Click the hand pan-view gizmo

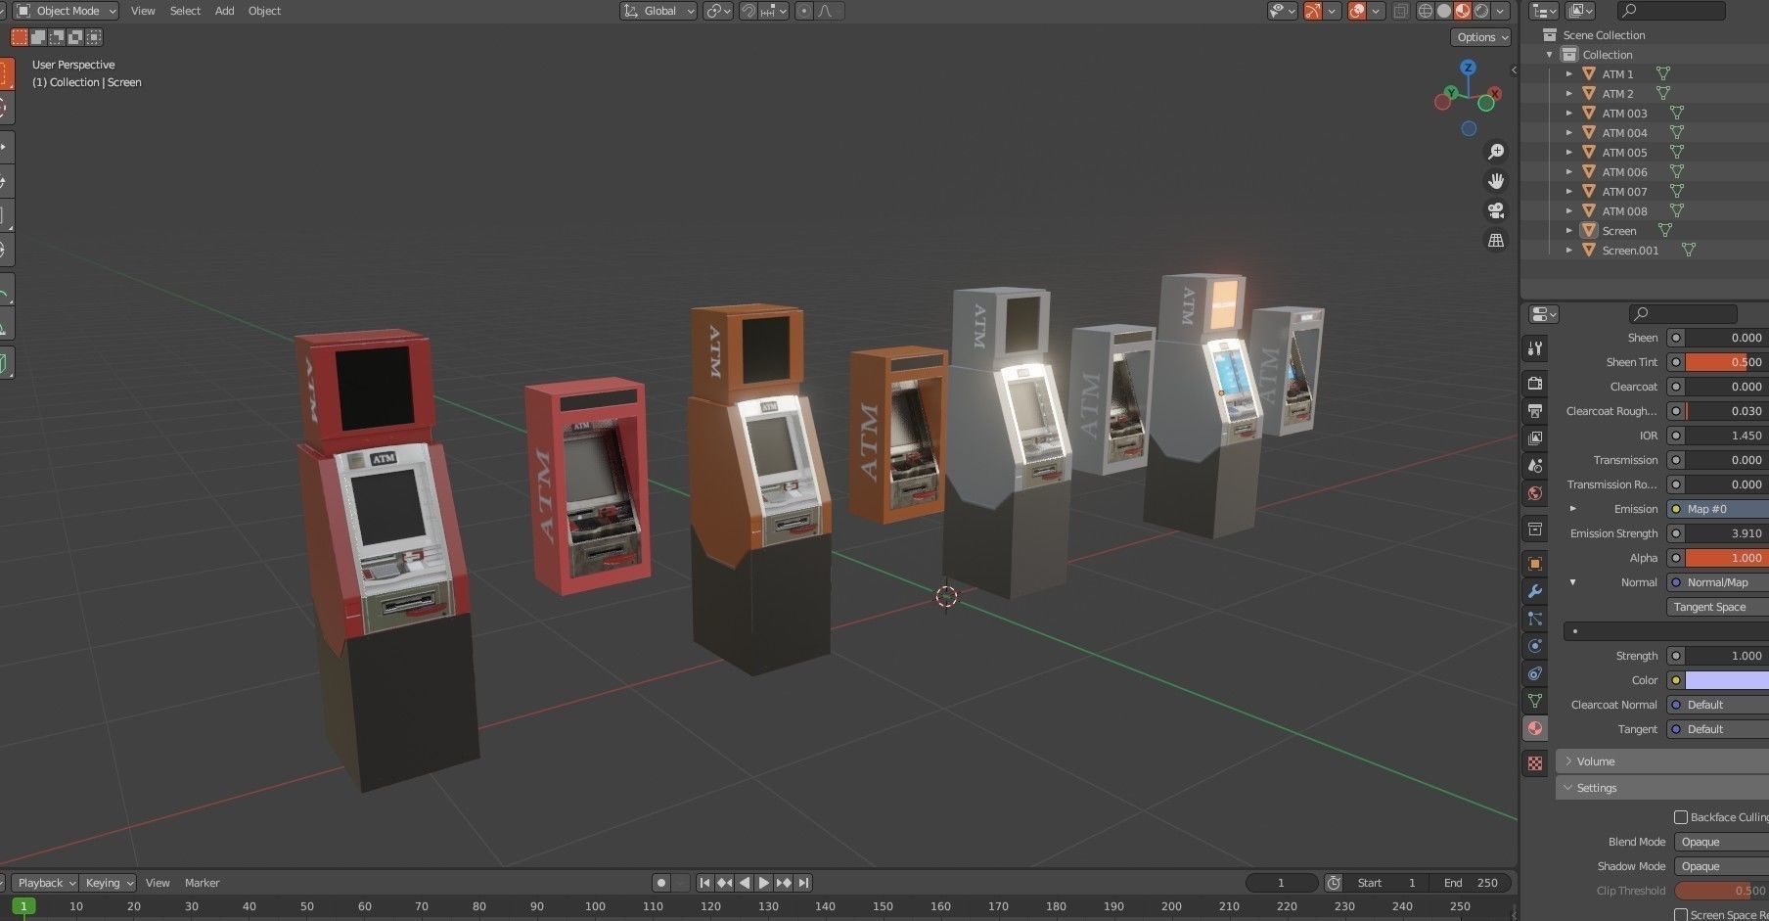[x=1496, y=181]
